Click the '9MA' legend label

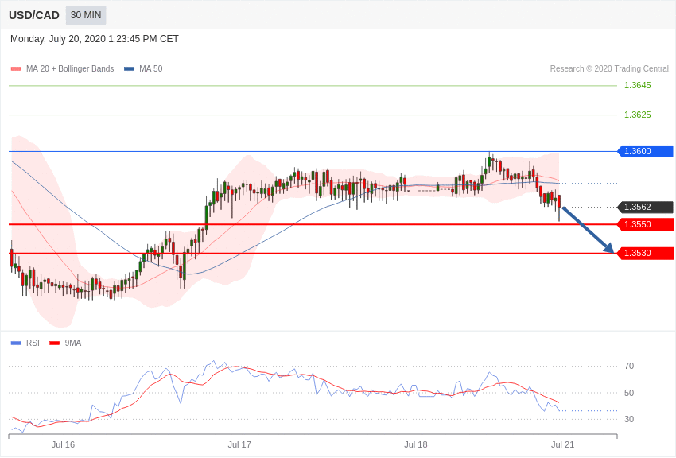click(x=73, y=343)
